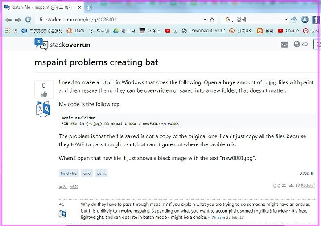
Task: Click the +1 comment score
Action: click(62, 204)
